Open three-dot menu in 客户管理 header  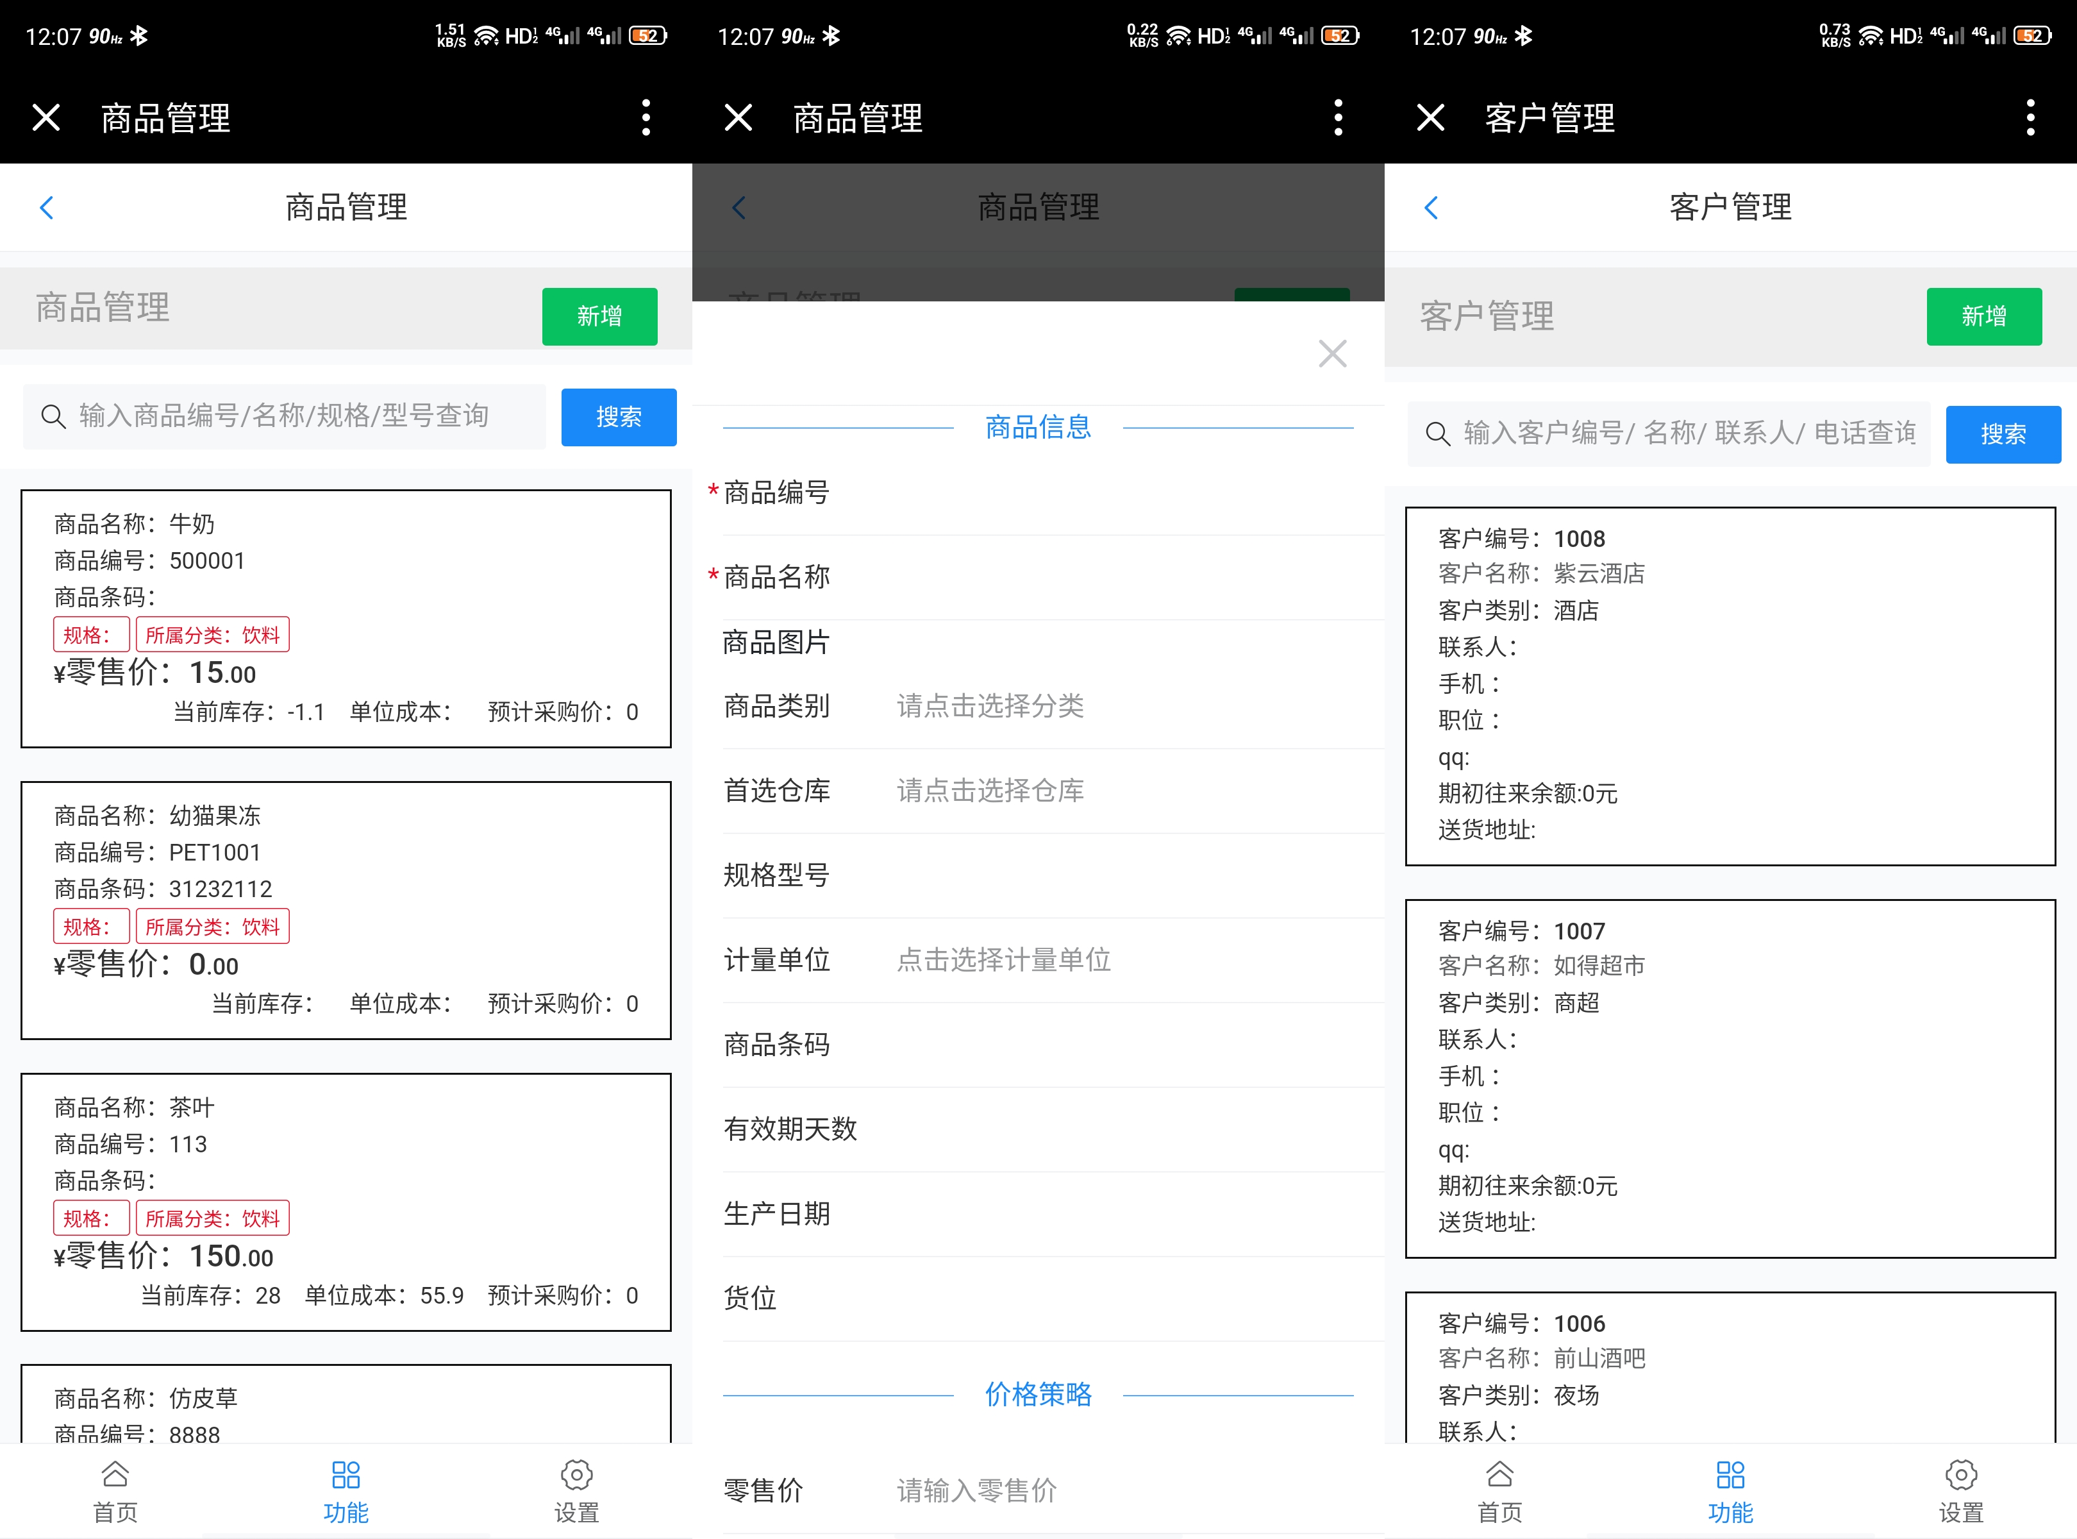pyautogui.click(x=2030, y=119)
